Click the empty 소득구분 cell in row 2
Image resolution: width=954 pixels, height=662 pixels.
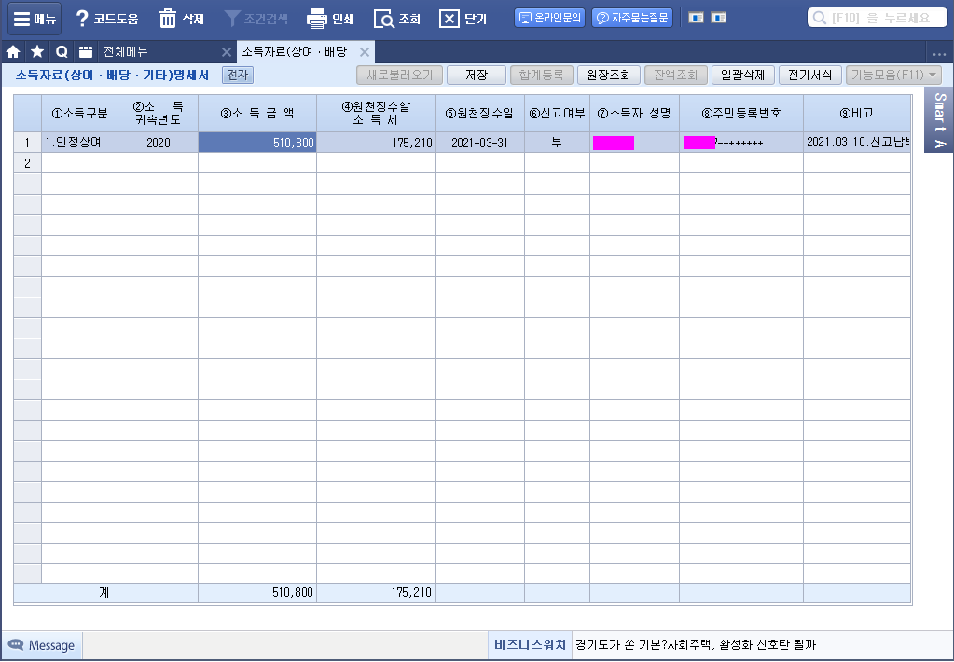pyautogui.click(x=79, y=163)
